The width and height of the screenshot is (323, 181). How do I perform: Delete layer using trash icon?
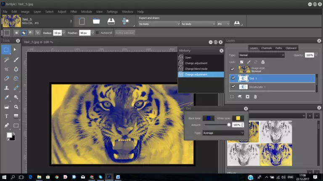point(255,97)
